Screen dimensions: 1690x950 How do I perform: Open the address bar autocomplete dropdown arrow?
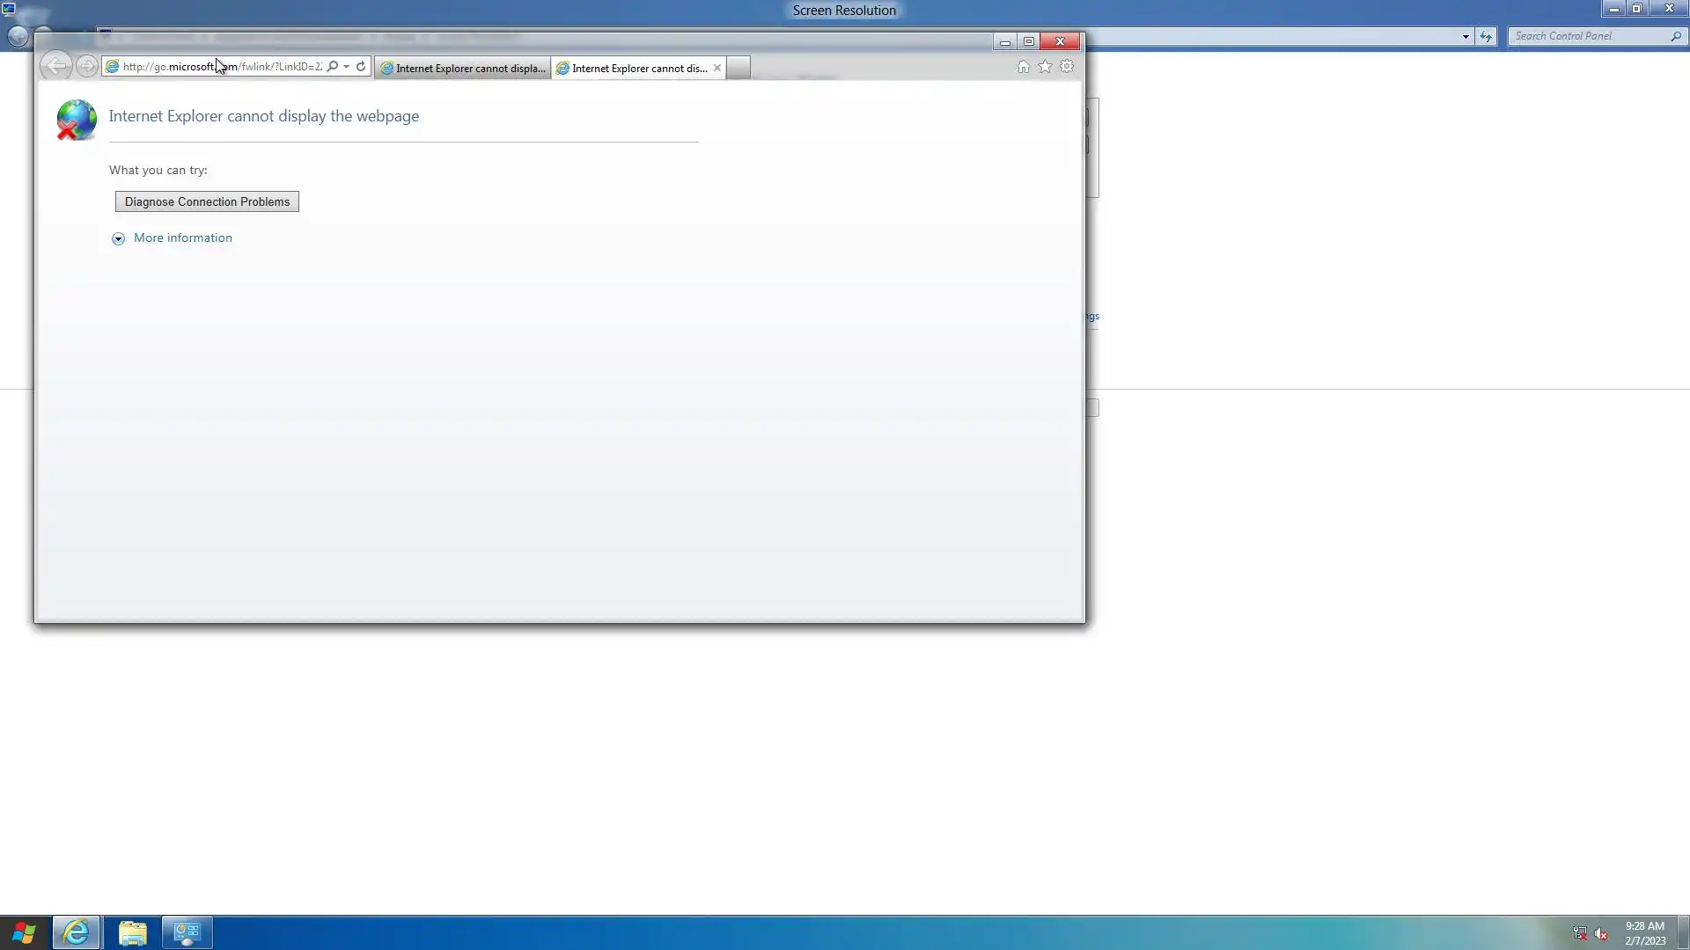click(x=347, y=66)
